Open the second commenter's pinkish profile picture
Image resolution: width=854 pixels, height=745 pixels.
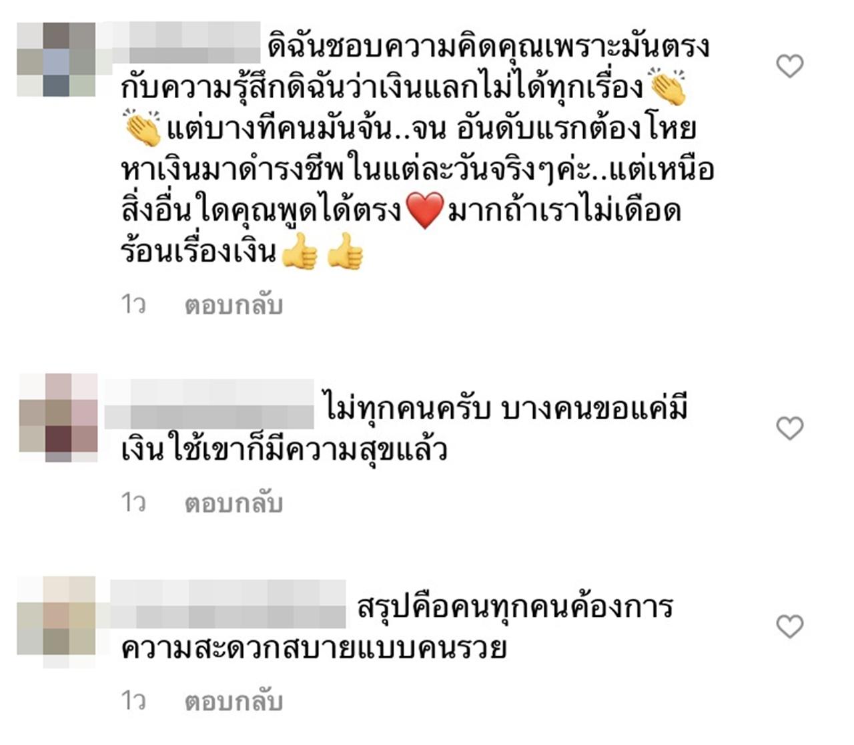click(x=58, y=418)
